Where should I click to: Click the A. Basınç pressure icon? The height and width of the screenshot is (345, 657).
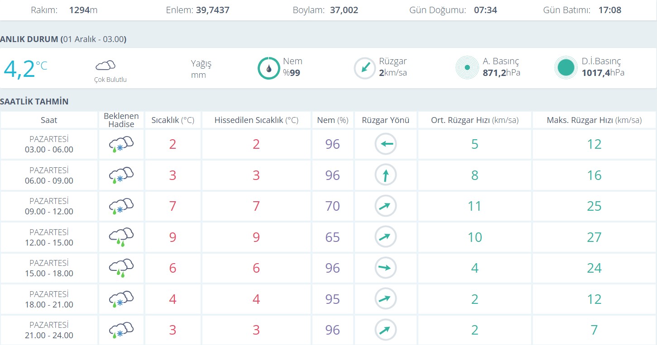[x=467, y=68]
